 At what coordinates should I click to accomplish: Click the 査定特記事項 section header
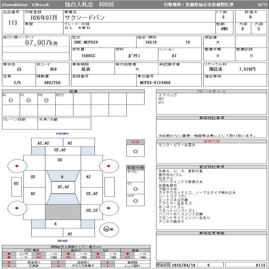212,167
